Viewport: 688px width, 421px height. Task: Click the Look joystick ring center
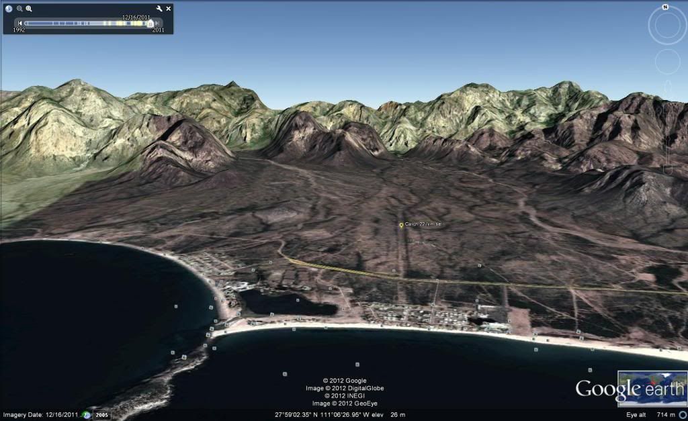(x=667, y=26)
